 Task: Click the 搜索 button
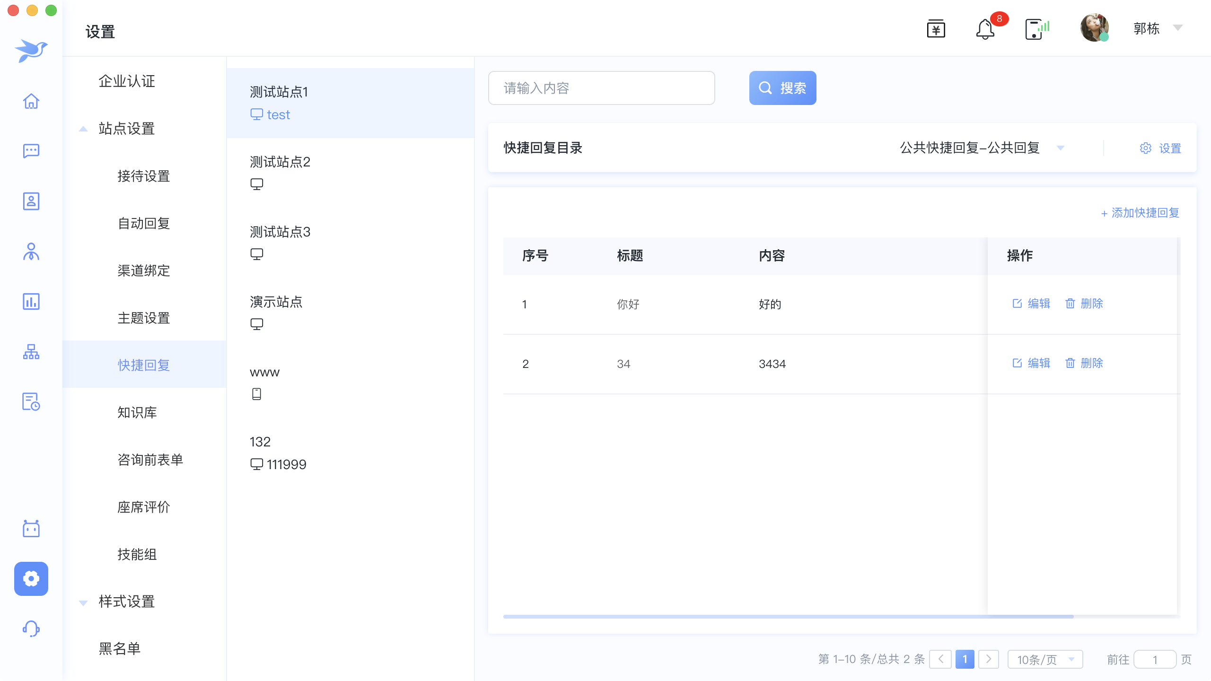point(782,88)
